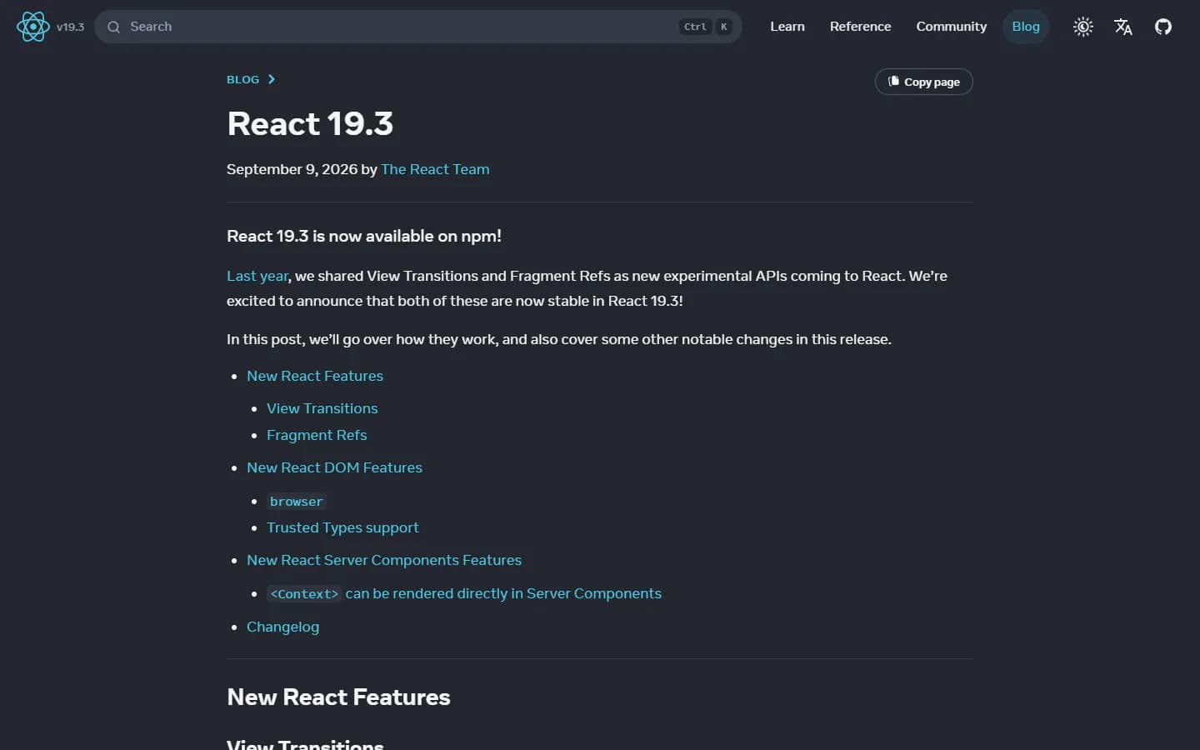Click "React 19.3 is now available on npm!"
Image resolution: width=1200 pixels, height=750 pixels.
coord(364,236)
